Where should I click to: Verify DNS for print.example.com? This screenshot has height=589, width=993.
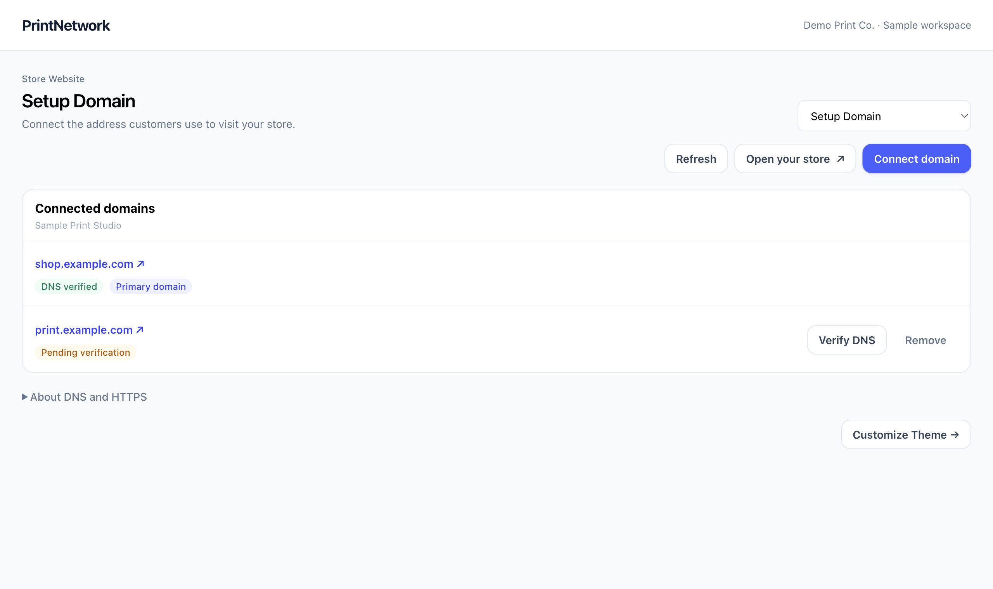coord(847,340)
